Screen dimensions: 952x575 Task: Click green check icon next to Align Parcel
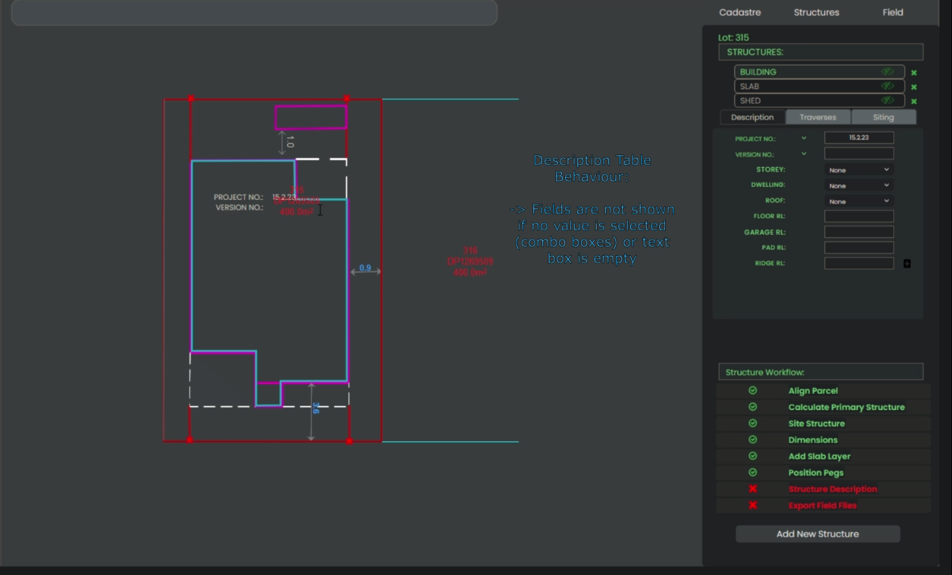click(x=753, y=391)
